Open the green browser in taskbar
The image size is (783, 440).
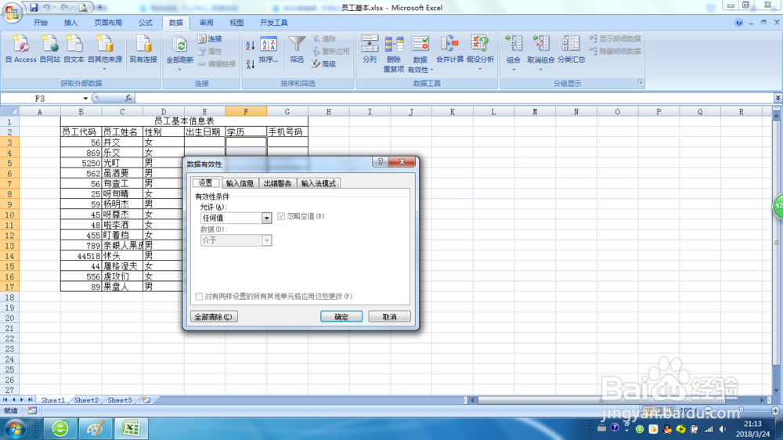(x=60, y=428)
